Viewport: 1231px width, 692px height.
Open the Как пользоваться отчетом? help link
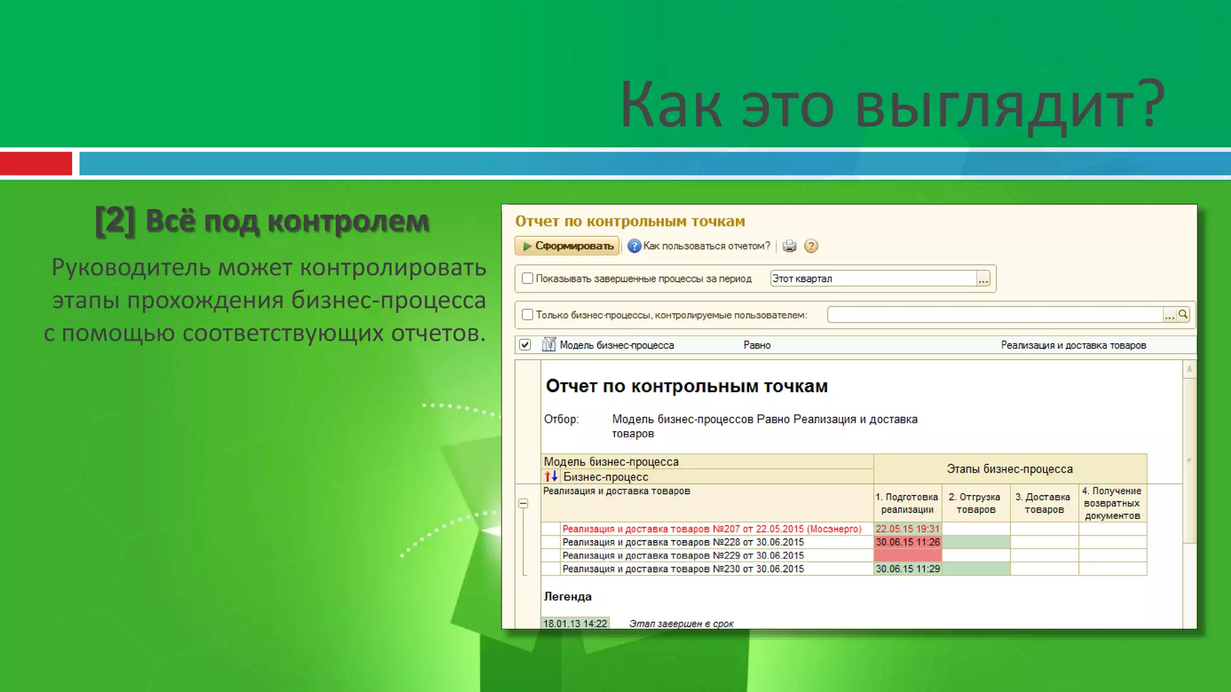pyautogui.click(x=706, y=246)
